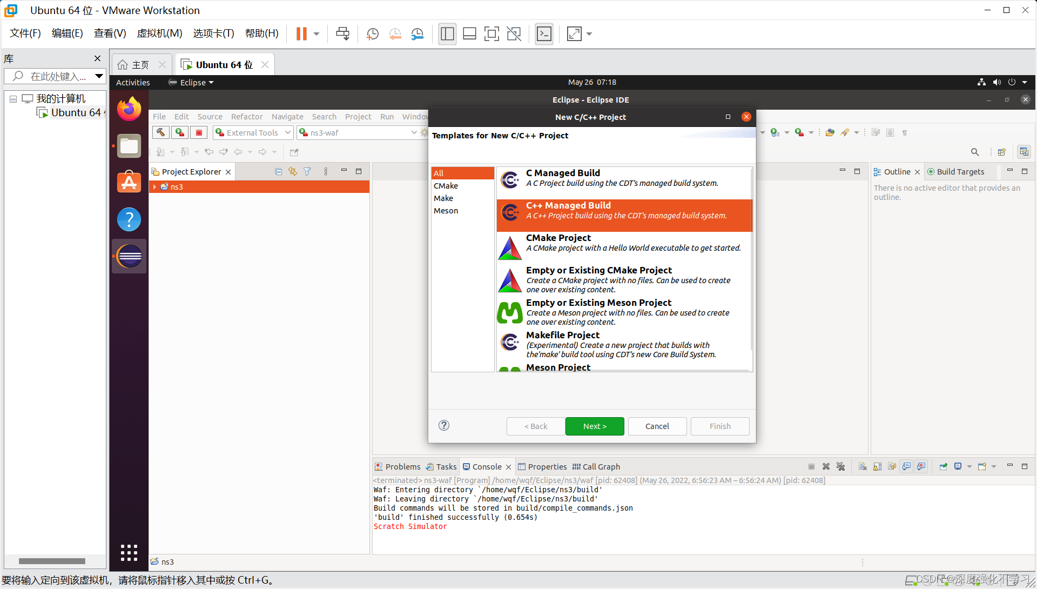Choose the C++ Managed Build template
The height and width of the screenshot is (589, 1037).
tap(624, 215)
